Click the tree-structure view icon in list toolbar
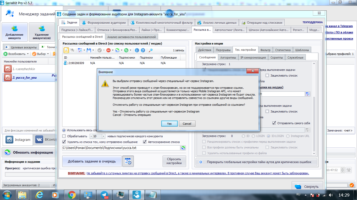 [x=66, y=50]
